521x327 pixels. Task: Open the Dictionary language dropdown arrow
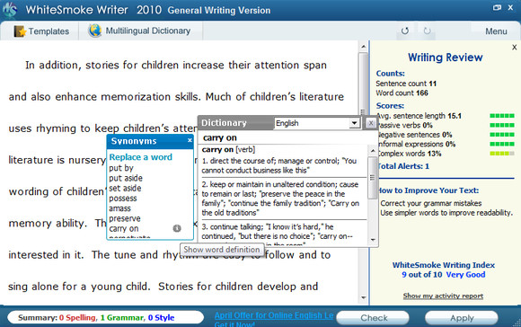(x=355, y=123)
